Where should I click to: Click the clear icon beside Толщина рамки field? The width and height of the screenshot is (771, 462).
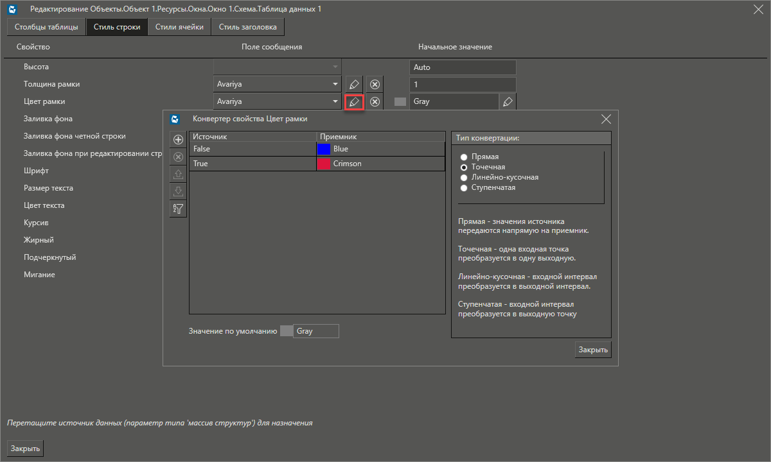click(x=374, y=84)
